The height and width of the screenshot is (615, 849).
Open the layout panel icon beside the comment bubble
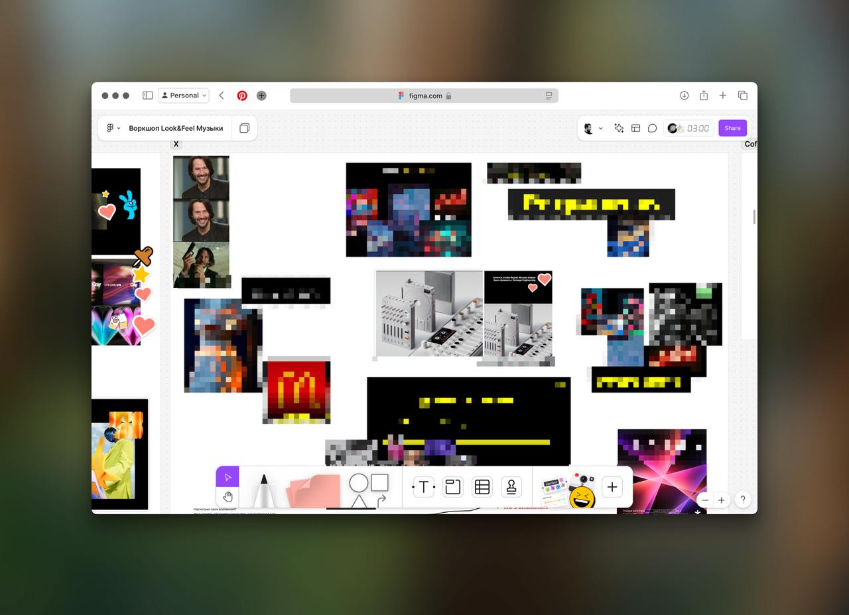(x=635, y=128)
